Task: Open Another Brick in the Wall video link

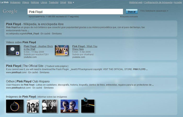Action: [38, 48]
